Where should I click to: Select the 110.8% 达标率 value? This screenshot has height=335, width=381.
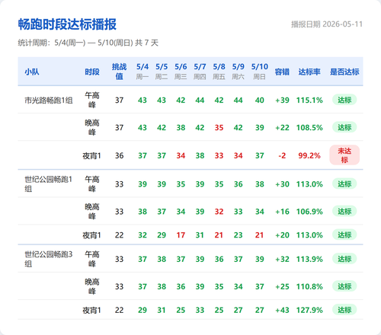pos(309,286)
